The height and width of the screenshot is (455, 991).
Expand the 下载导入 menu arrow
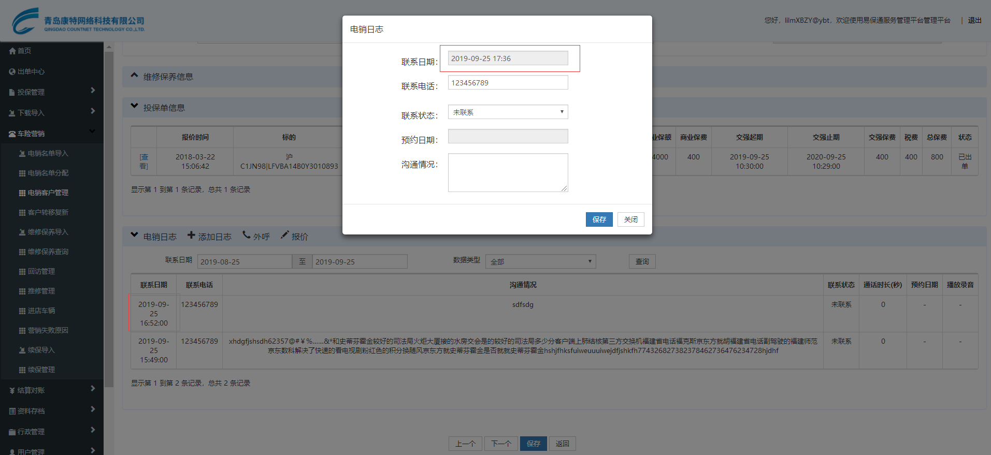[93, 111]
